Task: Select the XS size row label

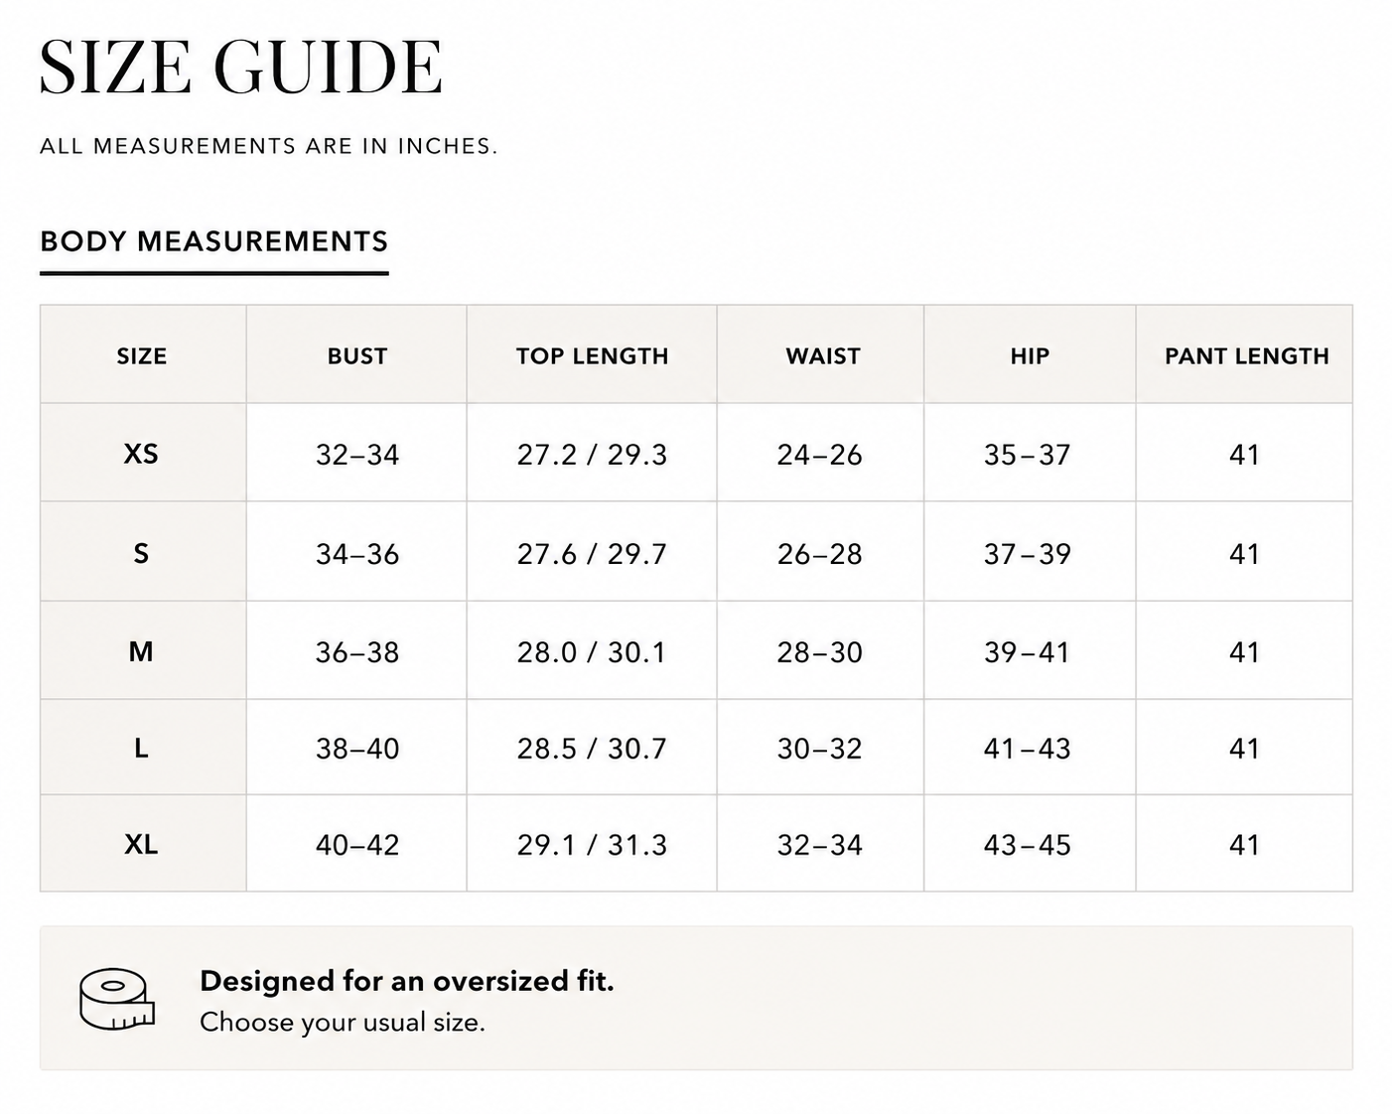Action: pyautogui.click(x=141, y=454)
